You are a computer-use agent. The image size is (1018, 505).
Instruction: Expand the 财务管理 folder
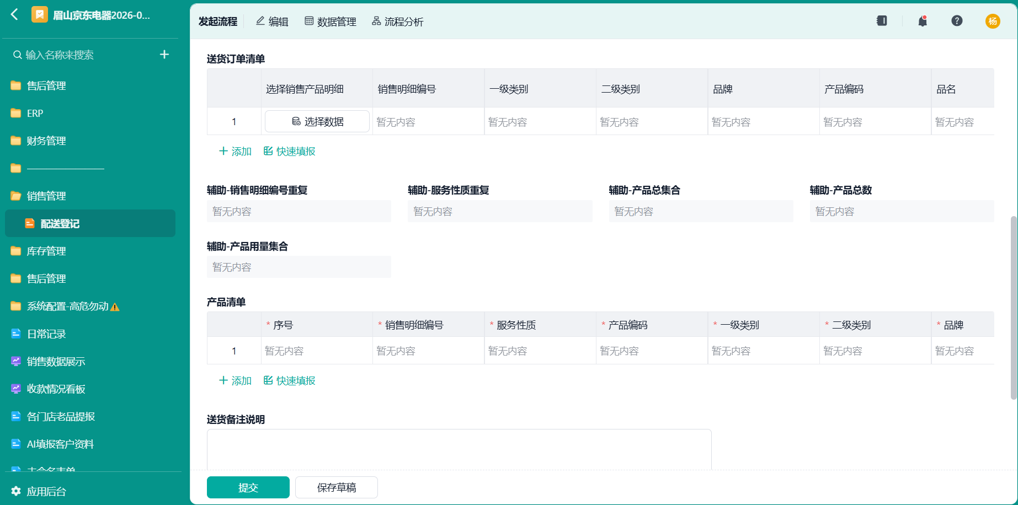click(x=90, y=141)
